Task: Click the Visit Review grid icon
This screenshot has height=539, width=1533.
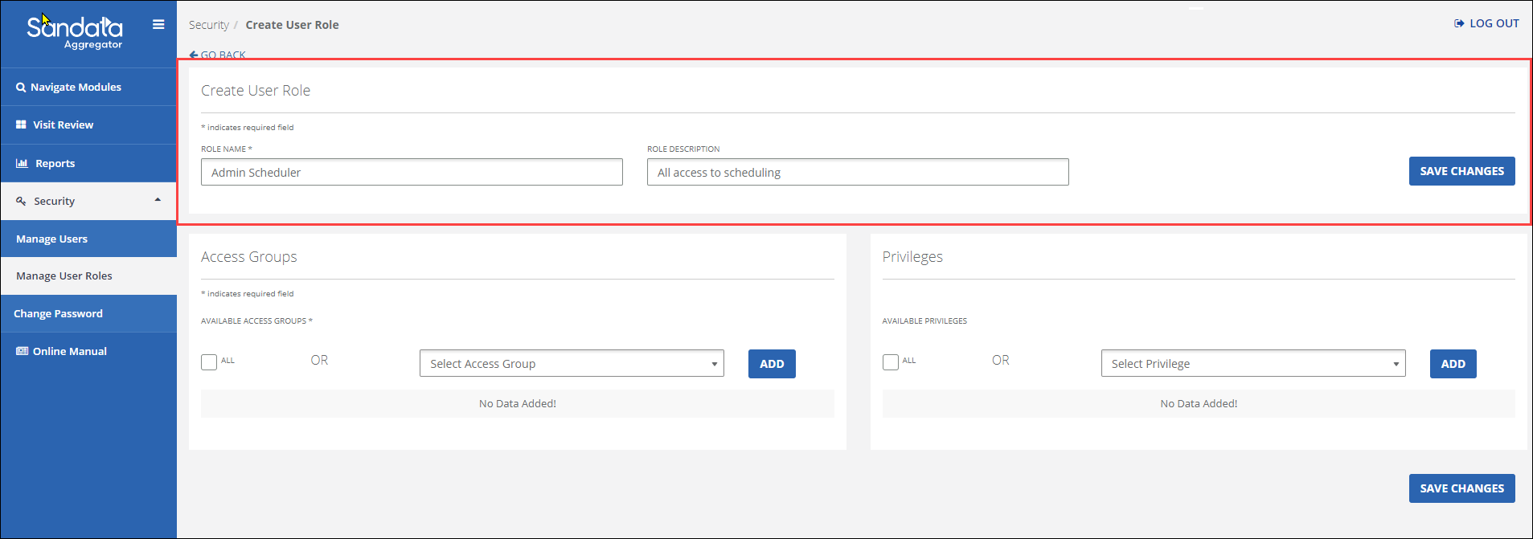Action: pos(21,125)
